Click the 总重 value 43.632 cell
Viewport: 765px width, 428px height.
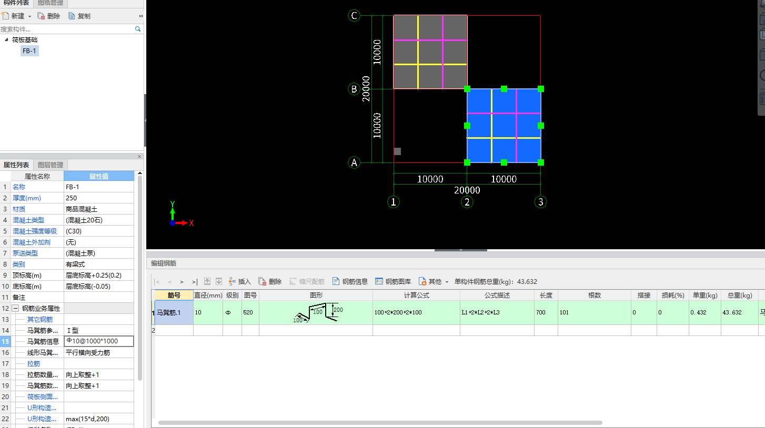pos(739,313)
